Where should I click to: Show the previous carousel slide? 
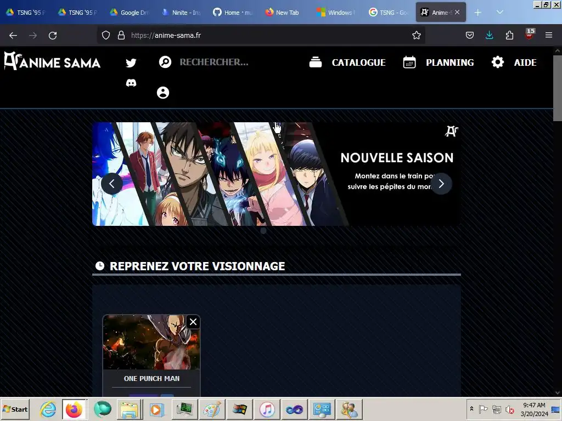[x=112, y=184]
